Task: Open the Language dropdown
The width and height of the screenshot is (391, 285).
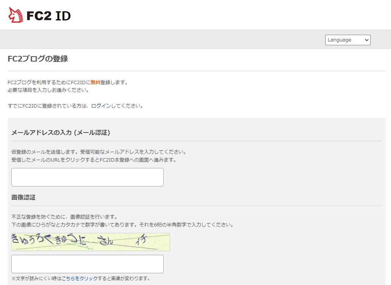Action: point(348,40)
